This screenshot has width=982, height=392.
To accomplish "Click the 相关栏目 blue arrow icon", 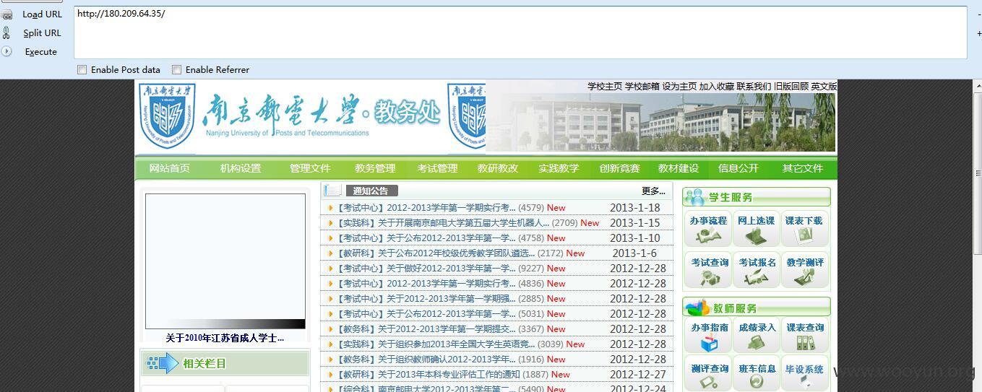I will 162,363.
